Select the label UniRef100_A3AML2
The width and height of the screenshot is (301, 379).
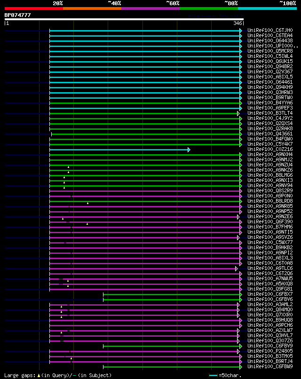(x=270, y=305)
